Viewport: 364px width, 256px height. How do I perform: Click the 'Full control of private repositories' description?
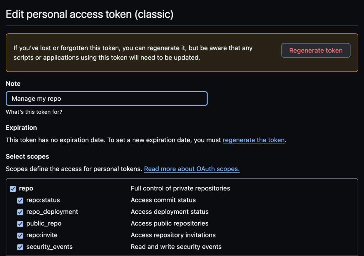pyautogui.click(x=180, y=188)
